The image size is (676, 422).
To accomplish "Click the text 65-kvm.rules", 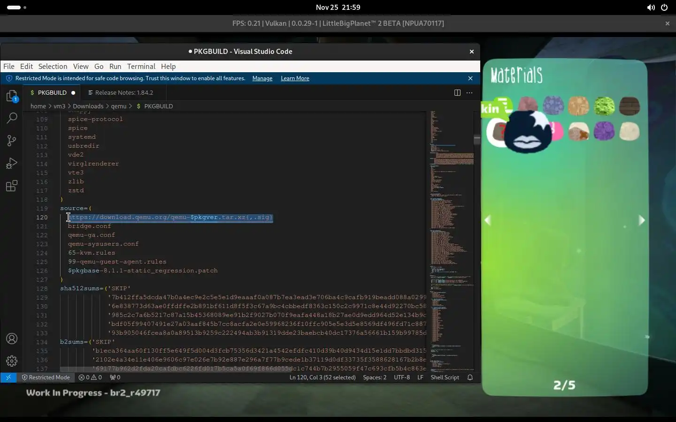I will (92, 253).
